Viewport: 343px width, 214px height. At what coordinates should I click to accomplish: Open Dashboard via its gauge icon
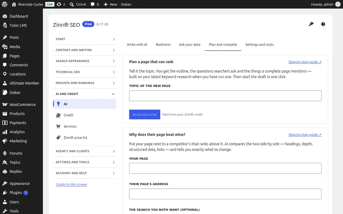[x=5, y=16]
